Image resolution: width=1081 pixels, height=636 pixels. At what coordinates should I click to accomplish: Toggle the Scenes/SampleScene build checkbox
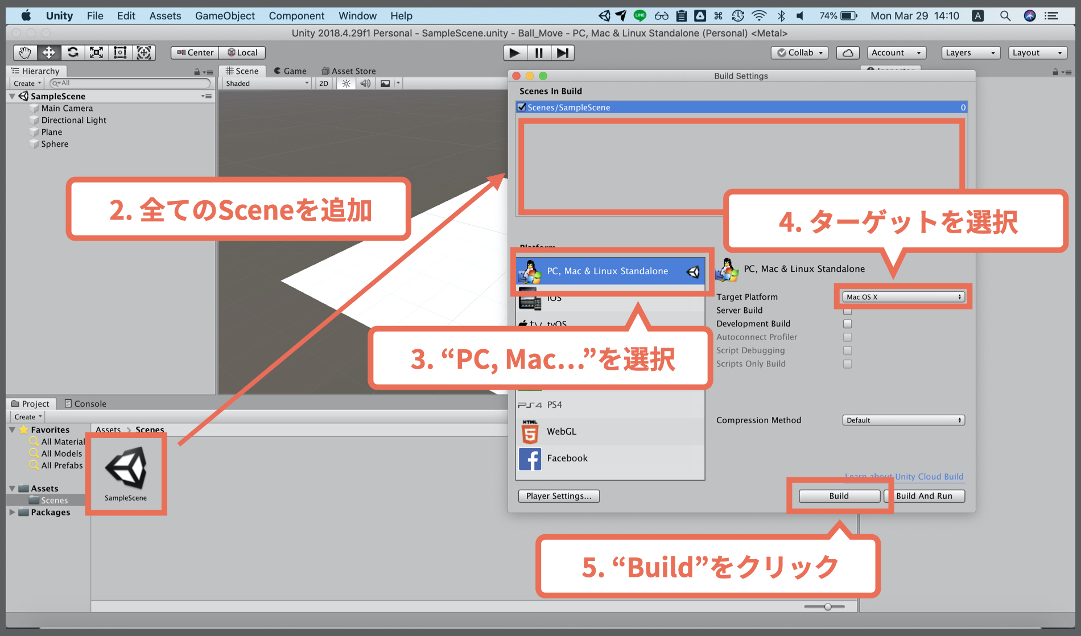pos(521,107)
